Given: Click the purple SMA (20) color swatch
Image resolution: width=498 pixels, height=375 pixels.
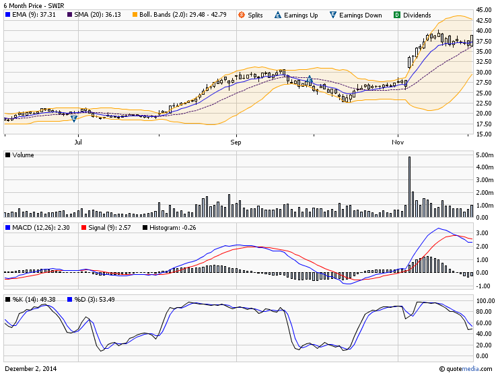Looking at the screenshot, I should 69,15.
